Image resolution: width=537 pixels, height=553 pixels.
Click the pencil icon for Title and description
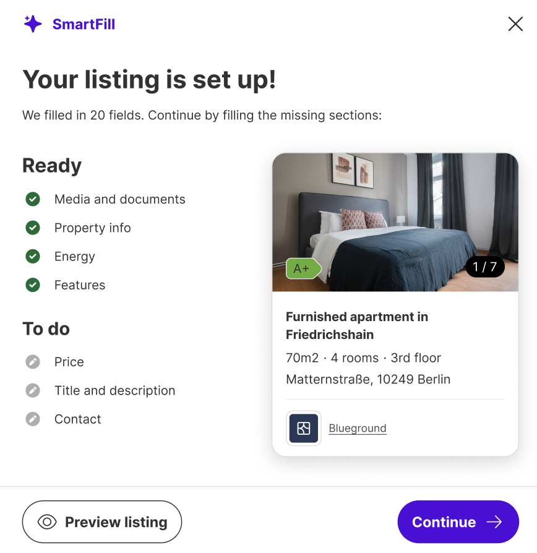point(33,390)
